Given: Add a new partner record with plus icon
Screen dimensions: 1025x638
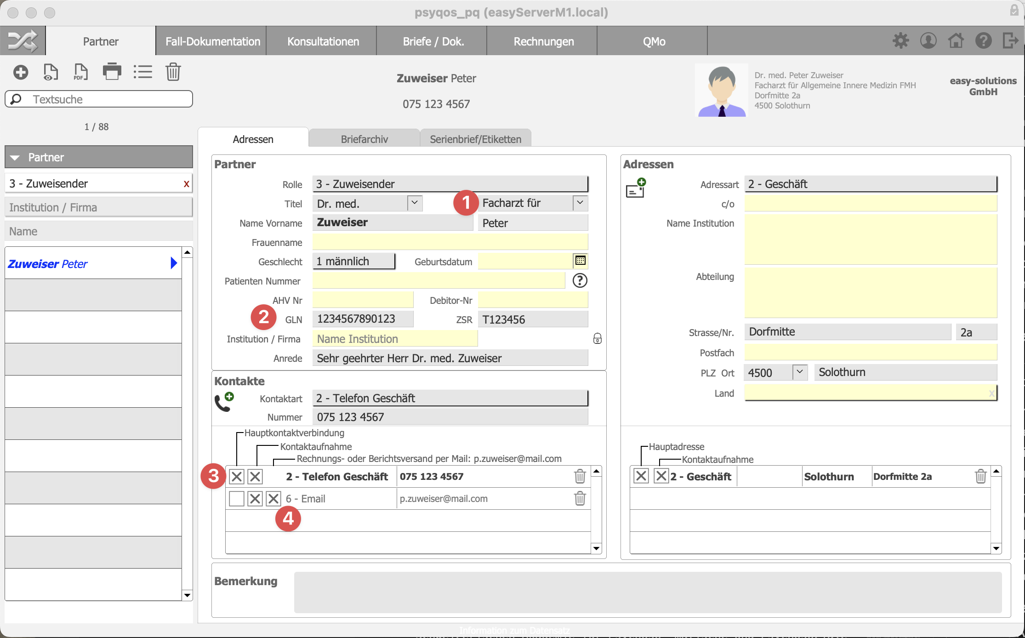Looking at the screenshot, I should (x=21, y=72).
